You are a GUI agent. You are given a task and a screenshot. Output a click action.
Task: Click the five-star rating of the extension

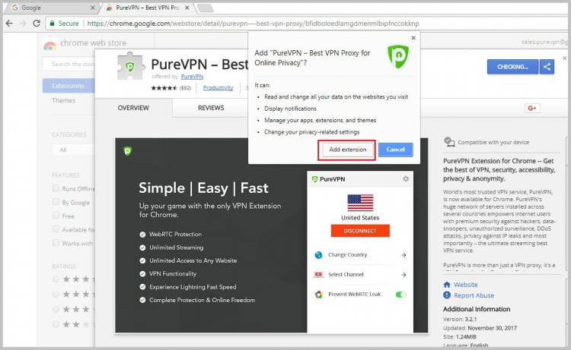(164, 88)
